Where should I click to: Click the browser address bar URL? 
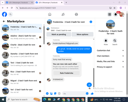(x=38, y=8)
